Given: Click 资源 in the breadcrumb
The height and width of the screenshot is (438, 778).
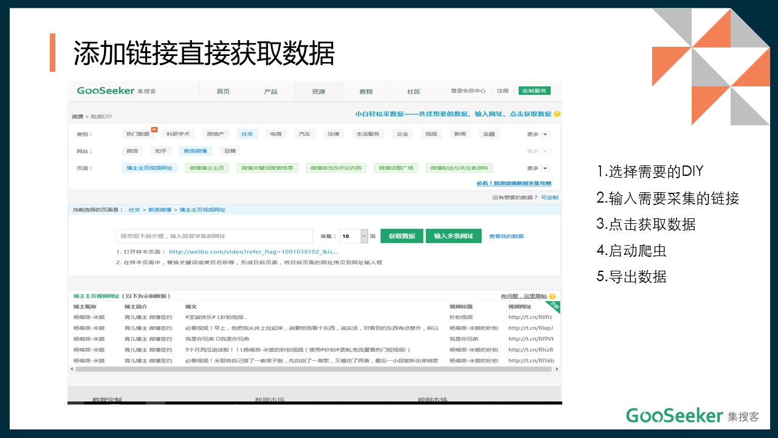Looking at the screenshot, I should pyautogui.click(x=77, y=116).
